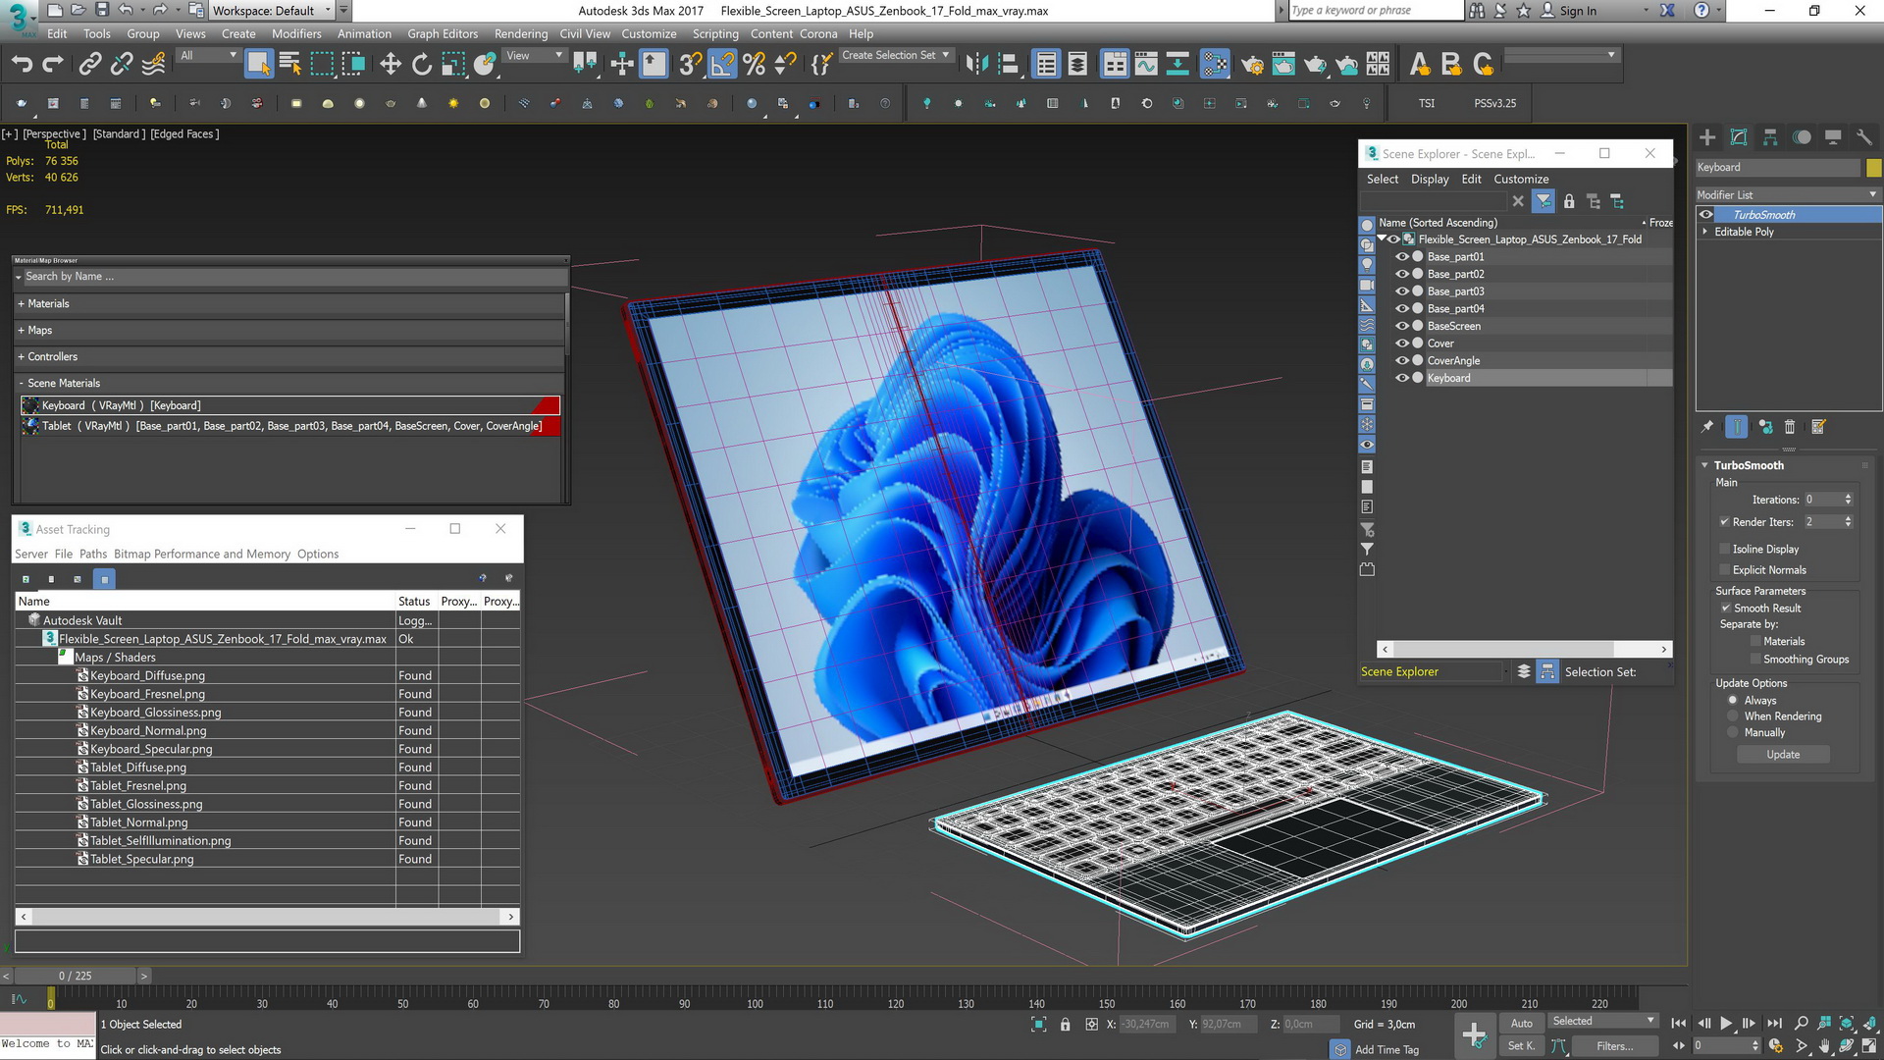Choose the Select and Rotate tool
The width and height of the screenshot is (1884, 1060).
(422, 65)
